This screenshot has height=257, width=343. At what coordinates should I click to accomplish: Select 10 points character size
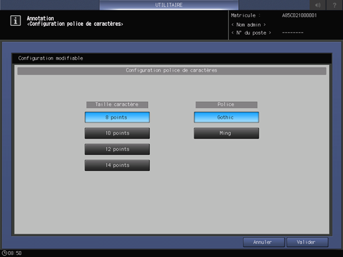[x=117, y=133]
